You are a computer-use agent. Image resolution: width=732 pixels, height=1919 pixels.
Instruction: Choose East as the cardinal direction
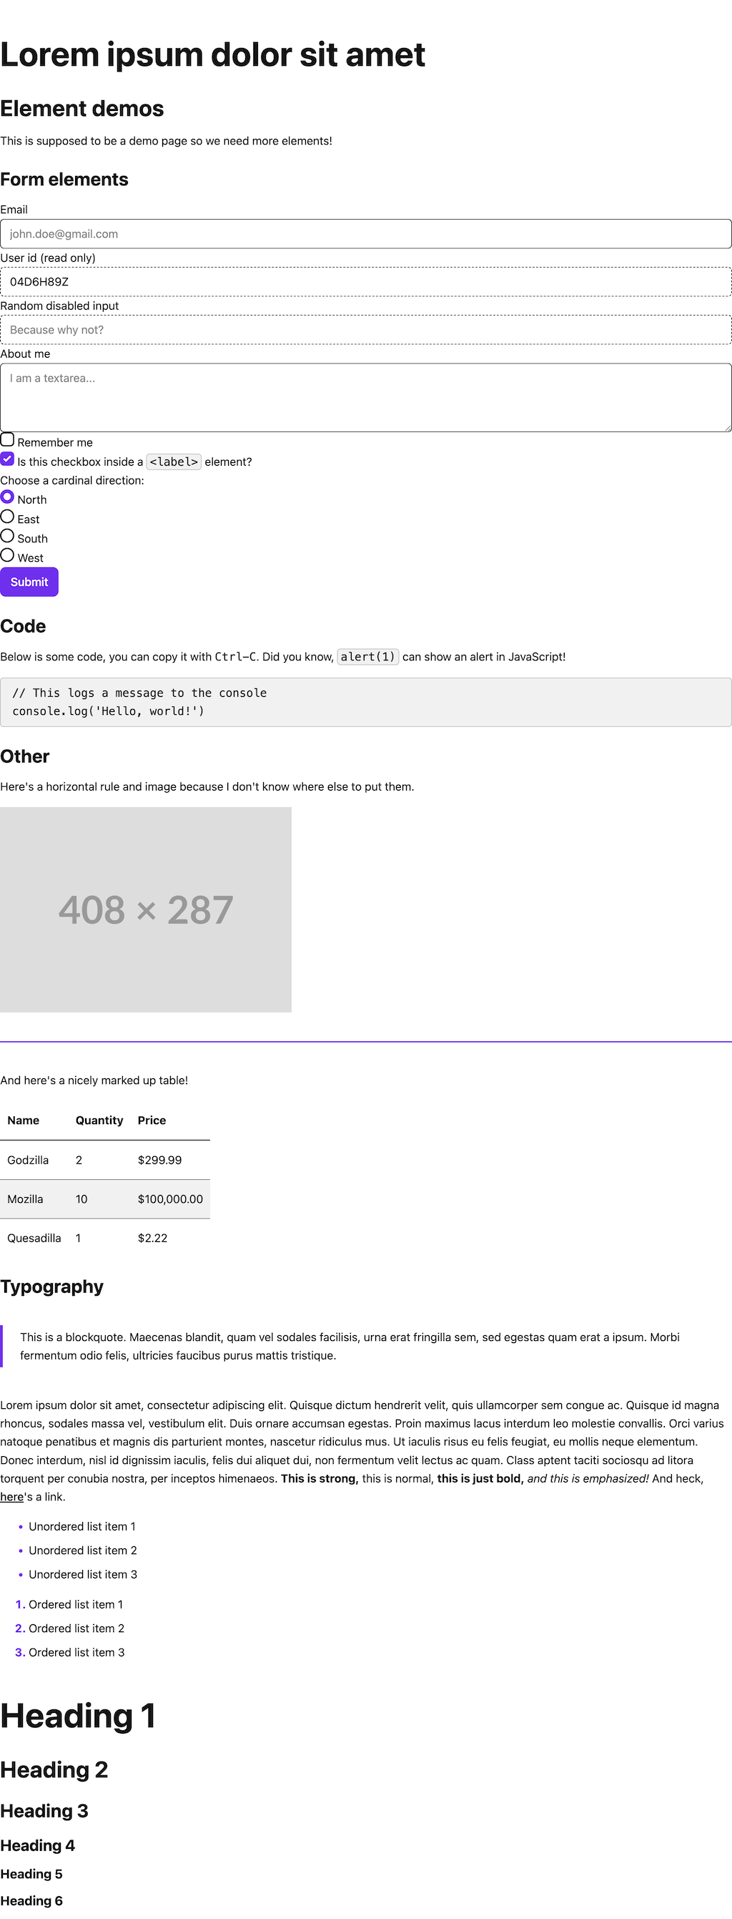tap(7, 517)
